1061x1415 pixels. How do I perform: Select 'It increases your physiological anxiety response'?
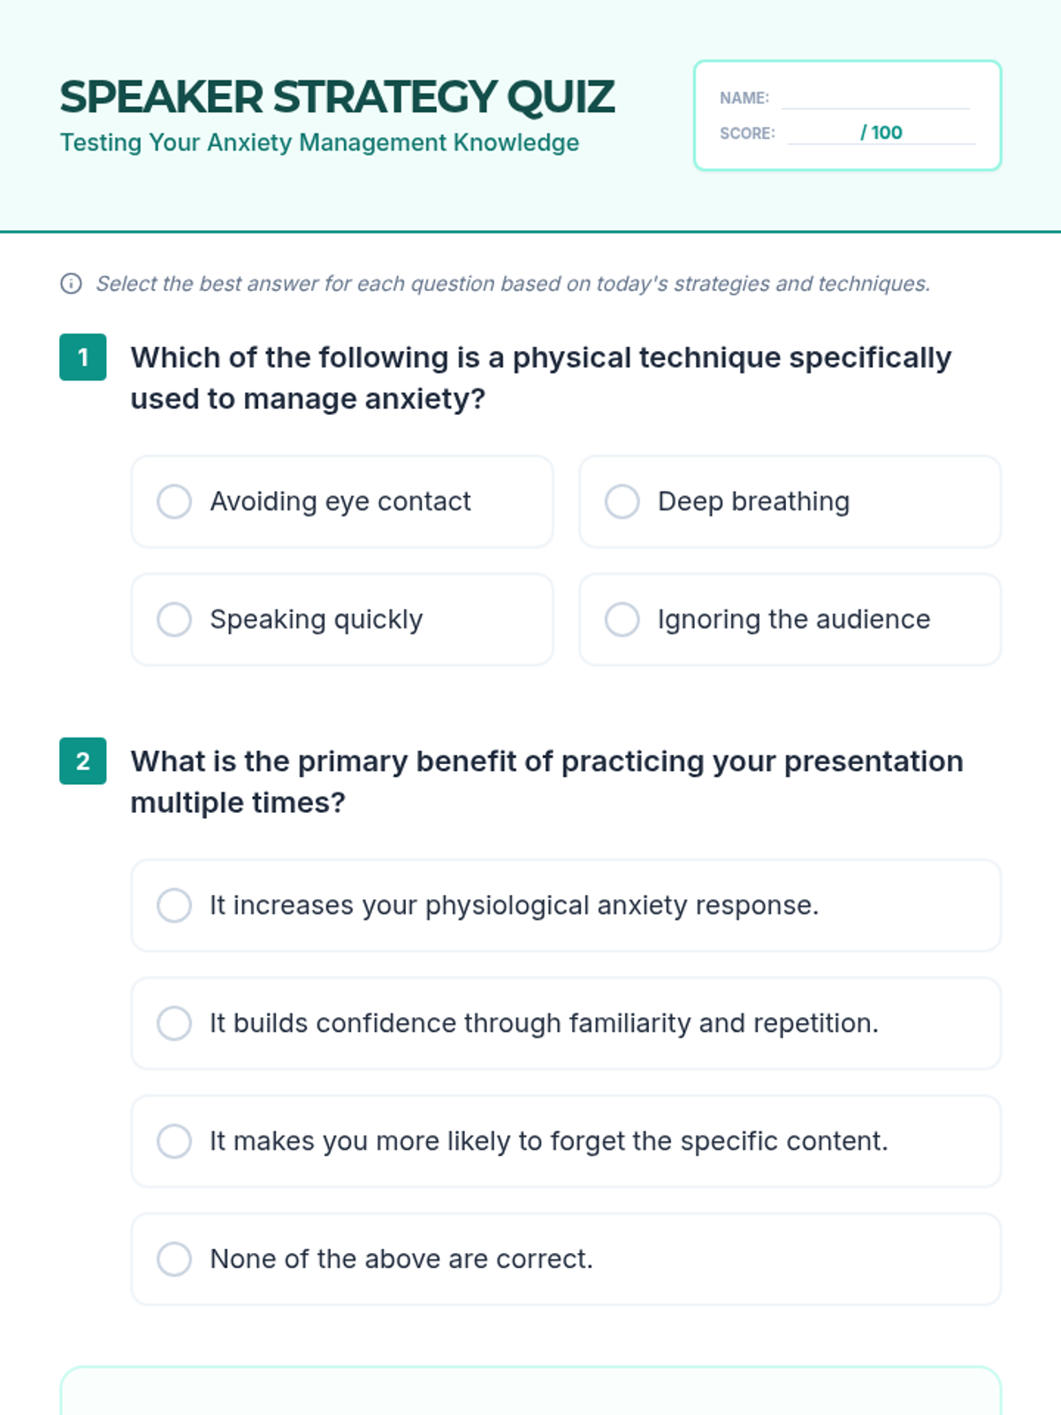pyautogui.click(x=174, y=906)
